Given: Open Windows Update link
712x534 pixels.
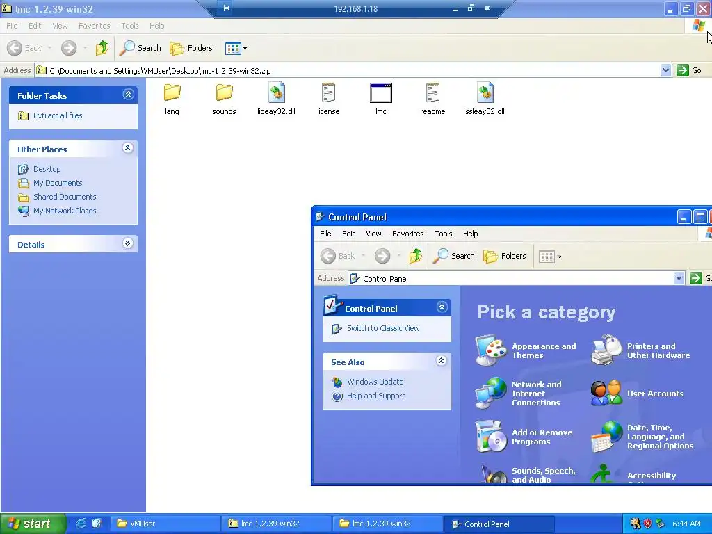Looking at the screenshot, I should [375, 382].
